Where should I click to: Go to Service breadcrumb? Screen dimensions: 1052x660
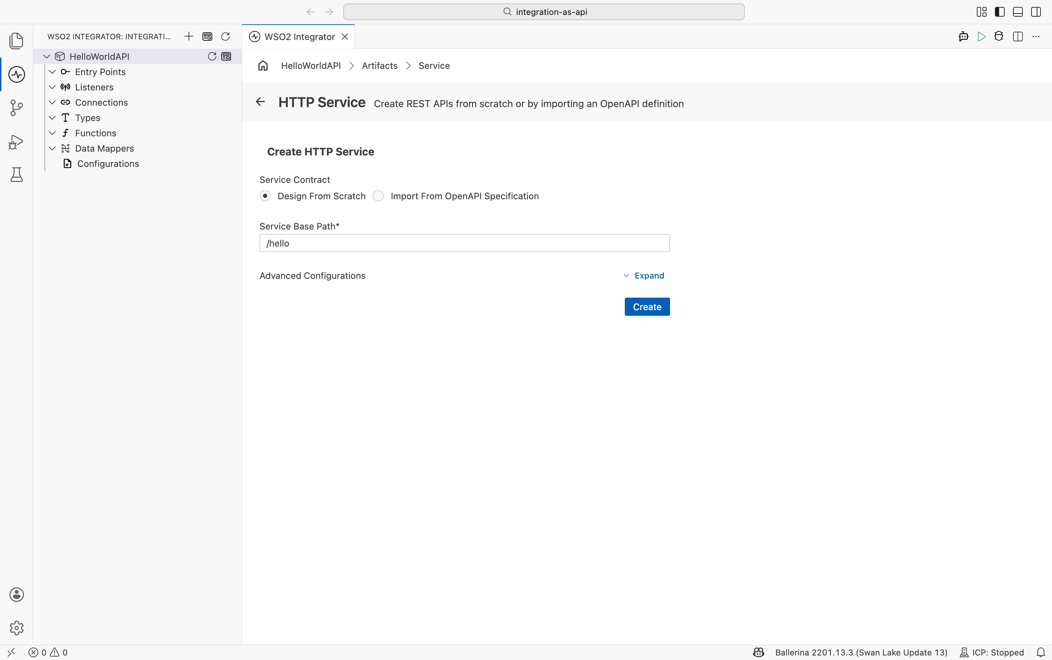click(434, 65)
